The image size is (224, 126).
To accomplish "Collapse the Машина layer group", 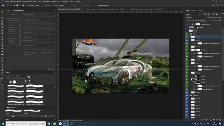I will tap(190, 96).
